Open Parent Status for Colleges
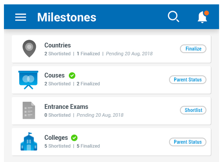Viewport: 223px width, 162px height. coord(188,142)
